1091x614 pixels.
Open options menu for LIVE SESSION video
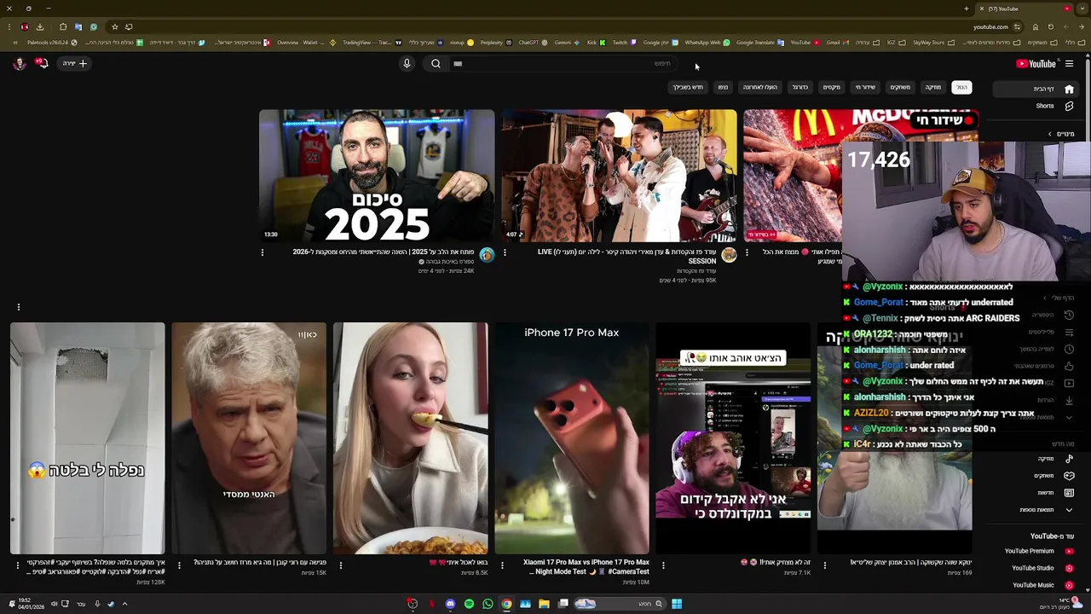(x=505, y=252)
